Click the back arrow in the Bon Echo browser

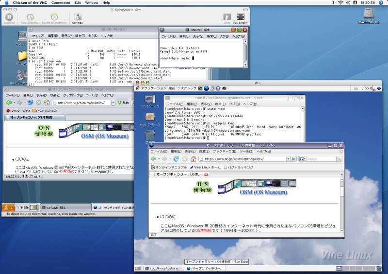[x=153, y=159]
